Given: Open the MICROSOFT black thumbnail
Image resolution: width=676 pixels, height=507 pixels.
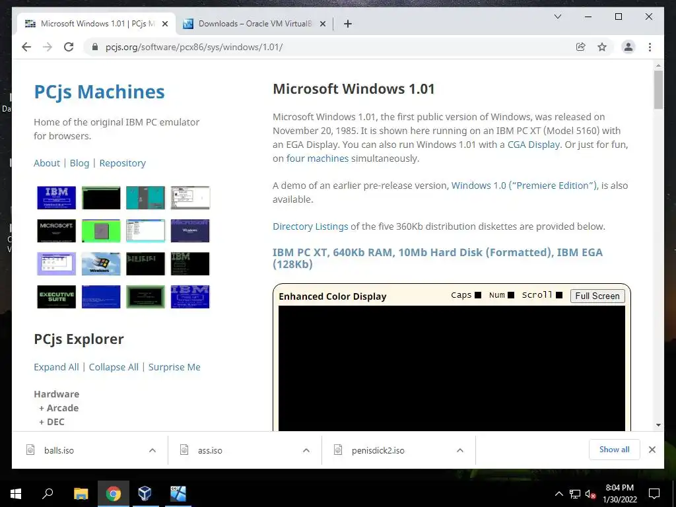Looking at the screenshot, I should pos(57,230).
